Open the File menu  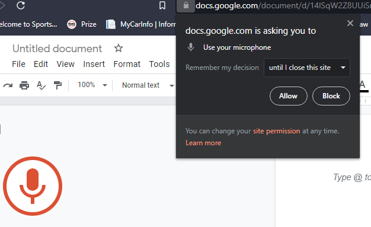click(x=18, y=64)
